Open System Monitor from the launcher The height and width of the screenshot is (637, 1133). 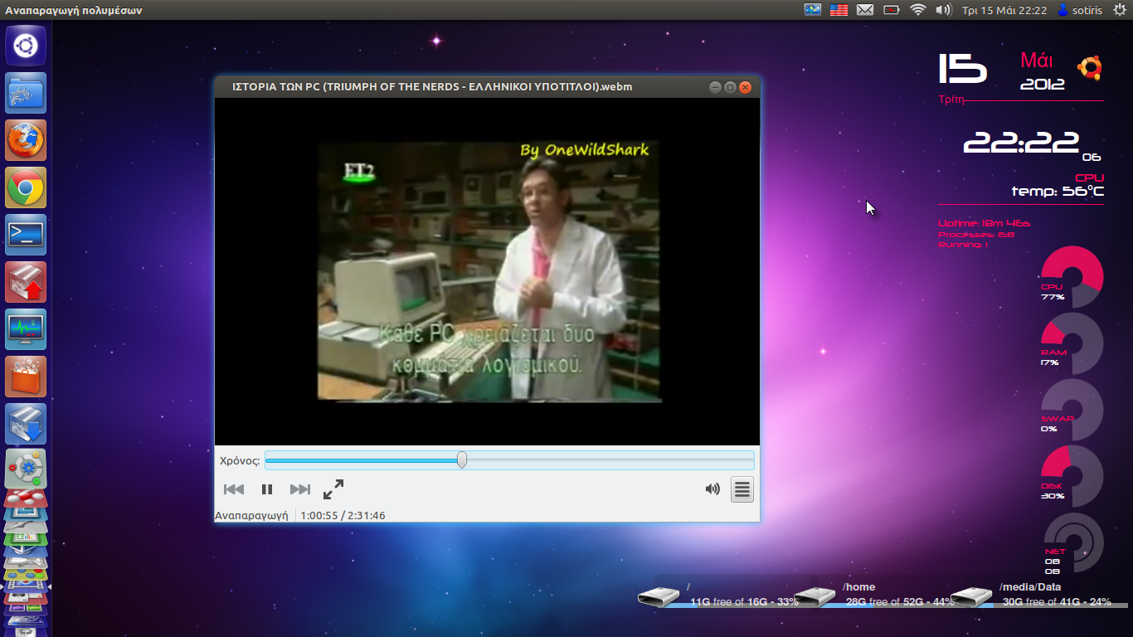[26, 329]
